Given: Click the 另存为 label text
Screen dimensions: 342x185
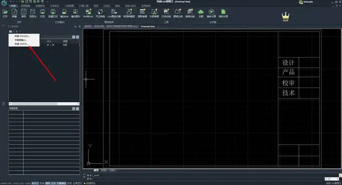Looking at the screenshot, I should [x=33, y=17].
